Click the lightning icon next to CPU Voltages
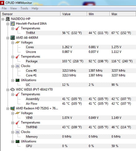The width and height of the screenshot is (136, 151). [x=18, y=42]
